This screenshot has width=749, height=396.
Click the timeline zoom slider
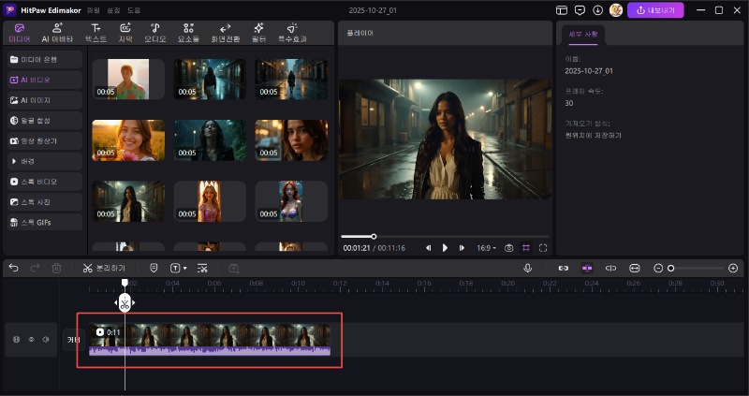[693, 268]
